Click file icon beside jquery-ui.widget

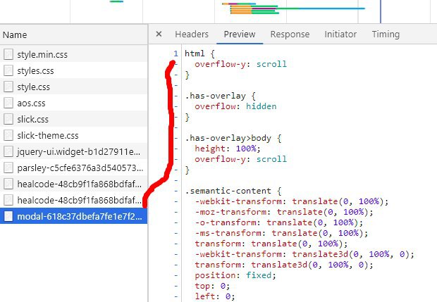(8, 151)
